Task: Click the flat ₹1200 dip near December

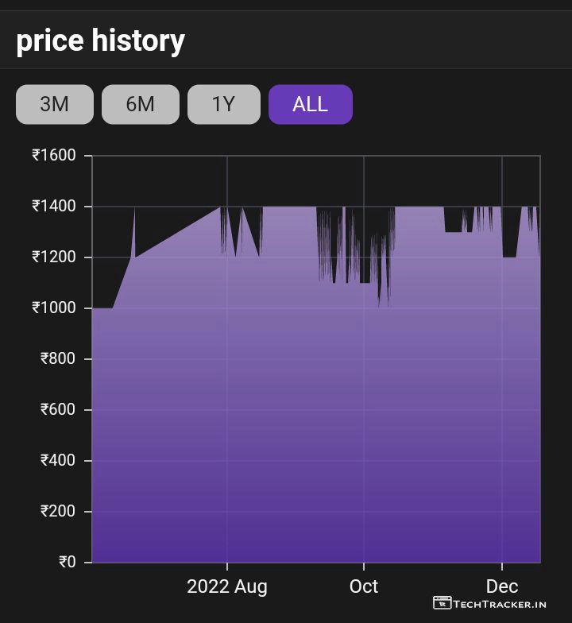Action: point(509,257)
